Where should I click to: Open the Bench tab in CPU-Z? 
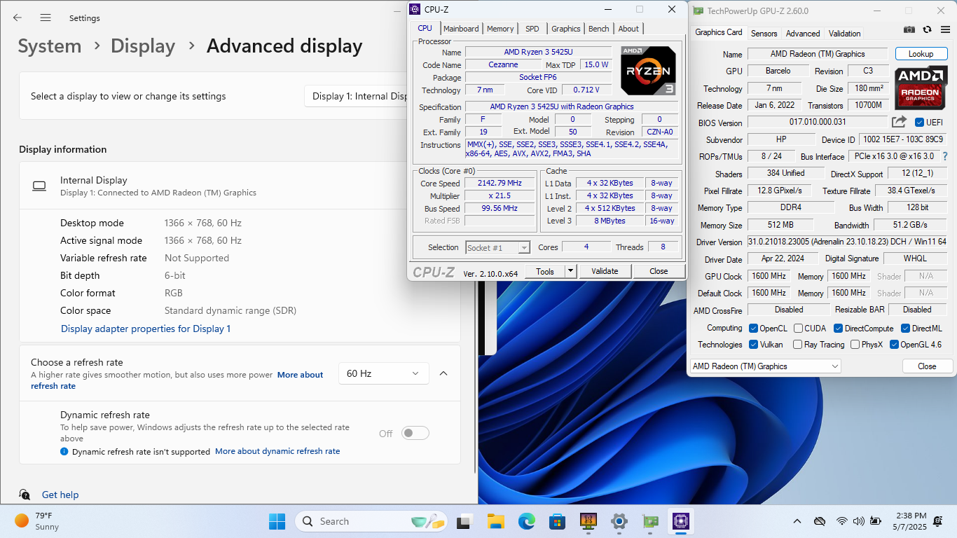point(599,29)
